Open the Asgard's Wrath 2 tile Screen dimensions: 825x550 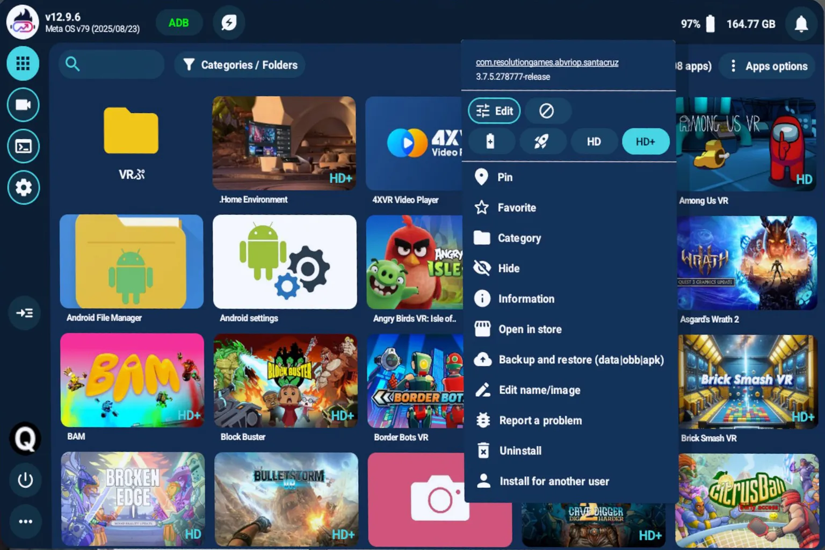click(747, 263)
